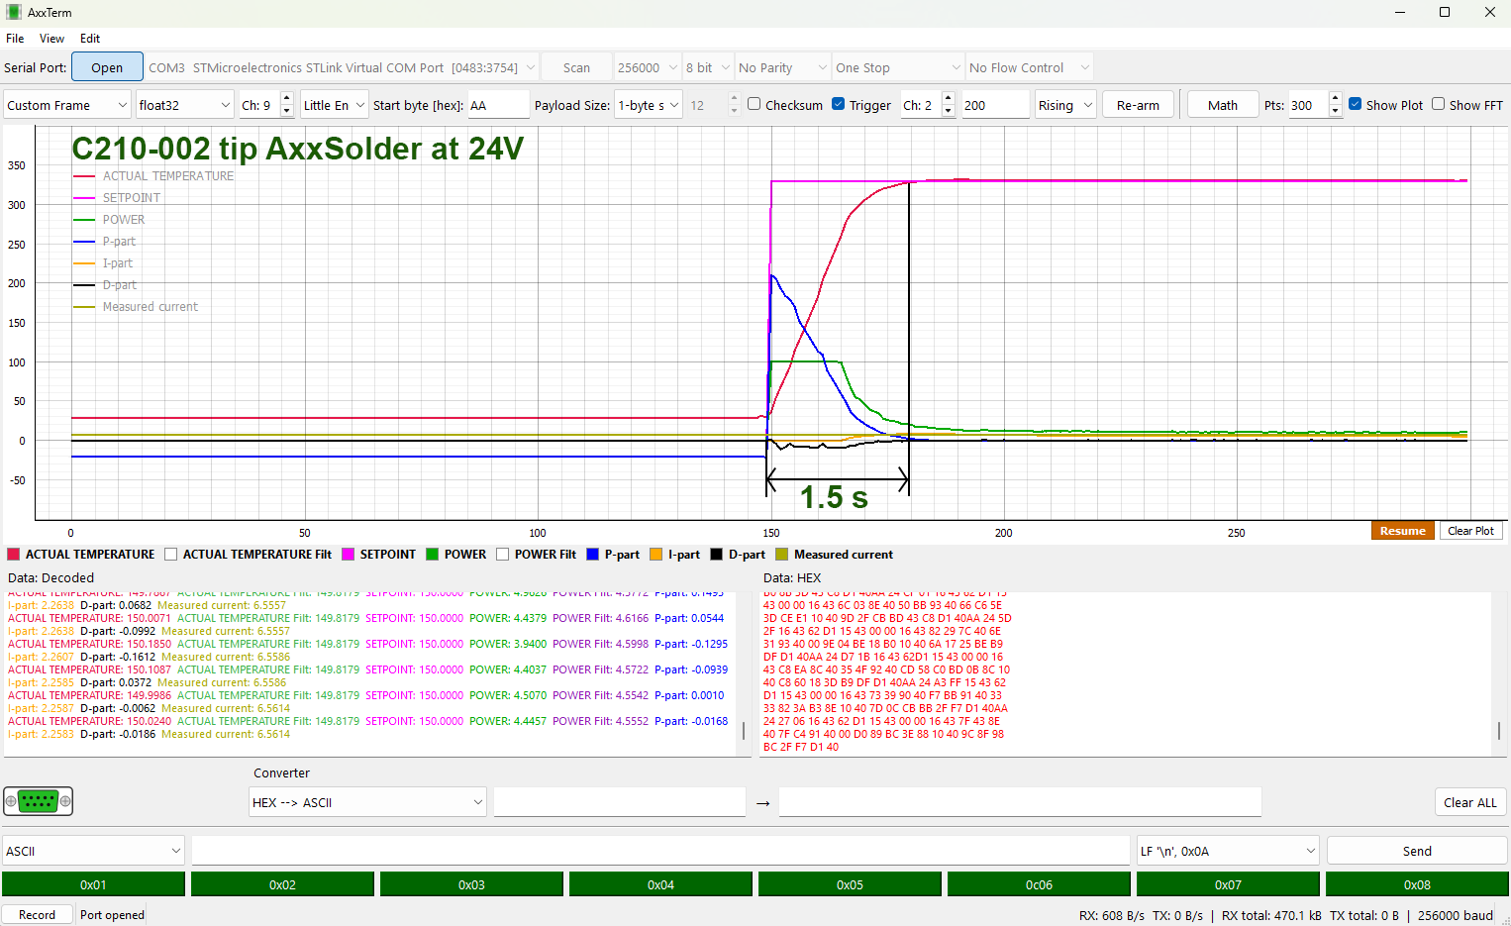
Task: Uncheck the Show Plot checkbox
Action: [1356, 104]
